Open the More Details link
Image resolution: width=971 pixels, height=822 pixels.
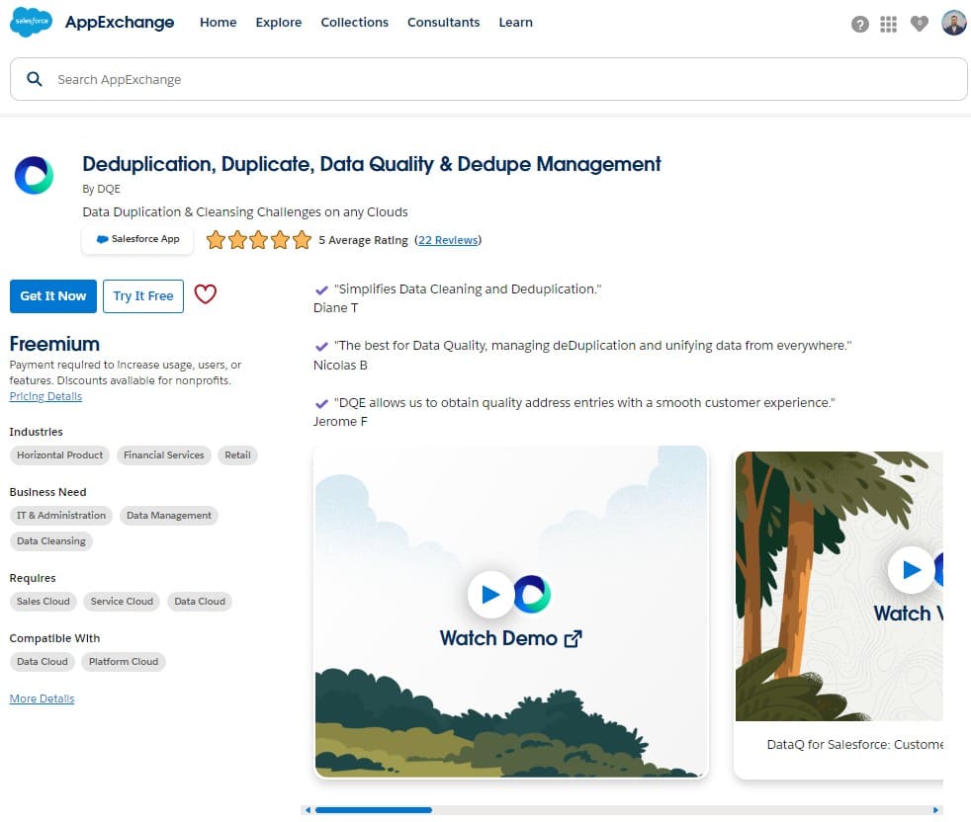coord(42,699)
